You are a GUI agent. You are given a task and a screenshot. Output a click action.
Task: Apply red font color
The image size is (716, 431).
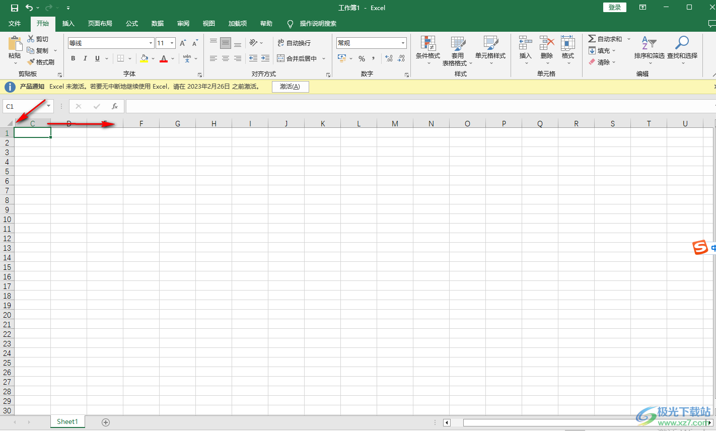click(164, 59)
